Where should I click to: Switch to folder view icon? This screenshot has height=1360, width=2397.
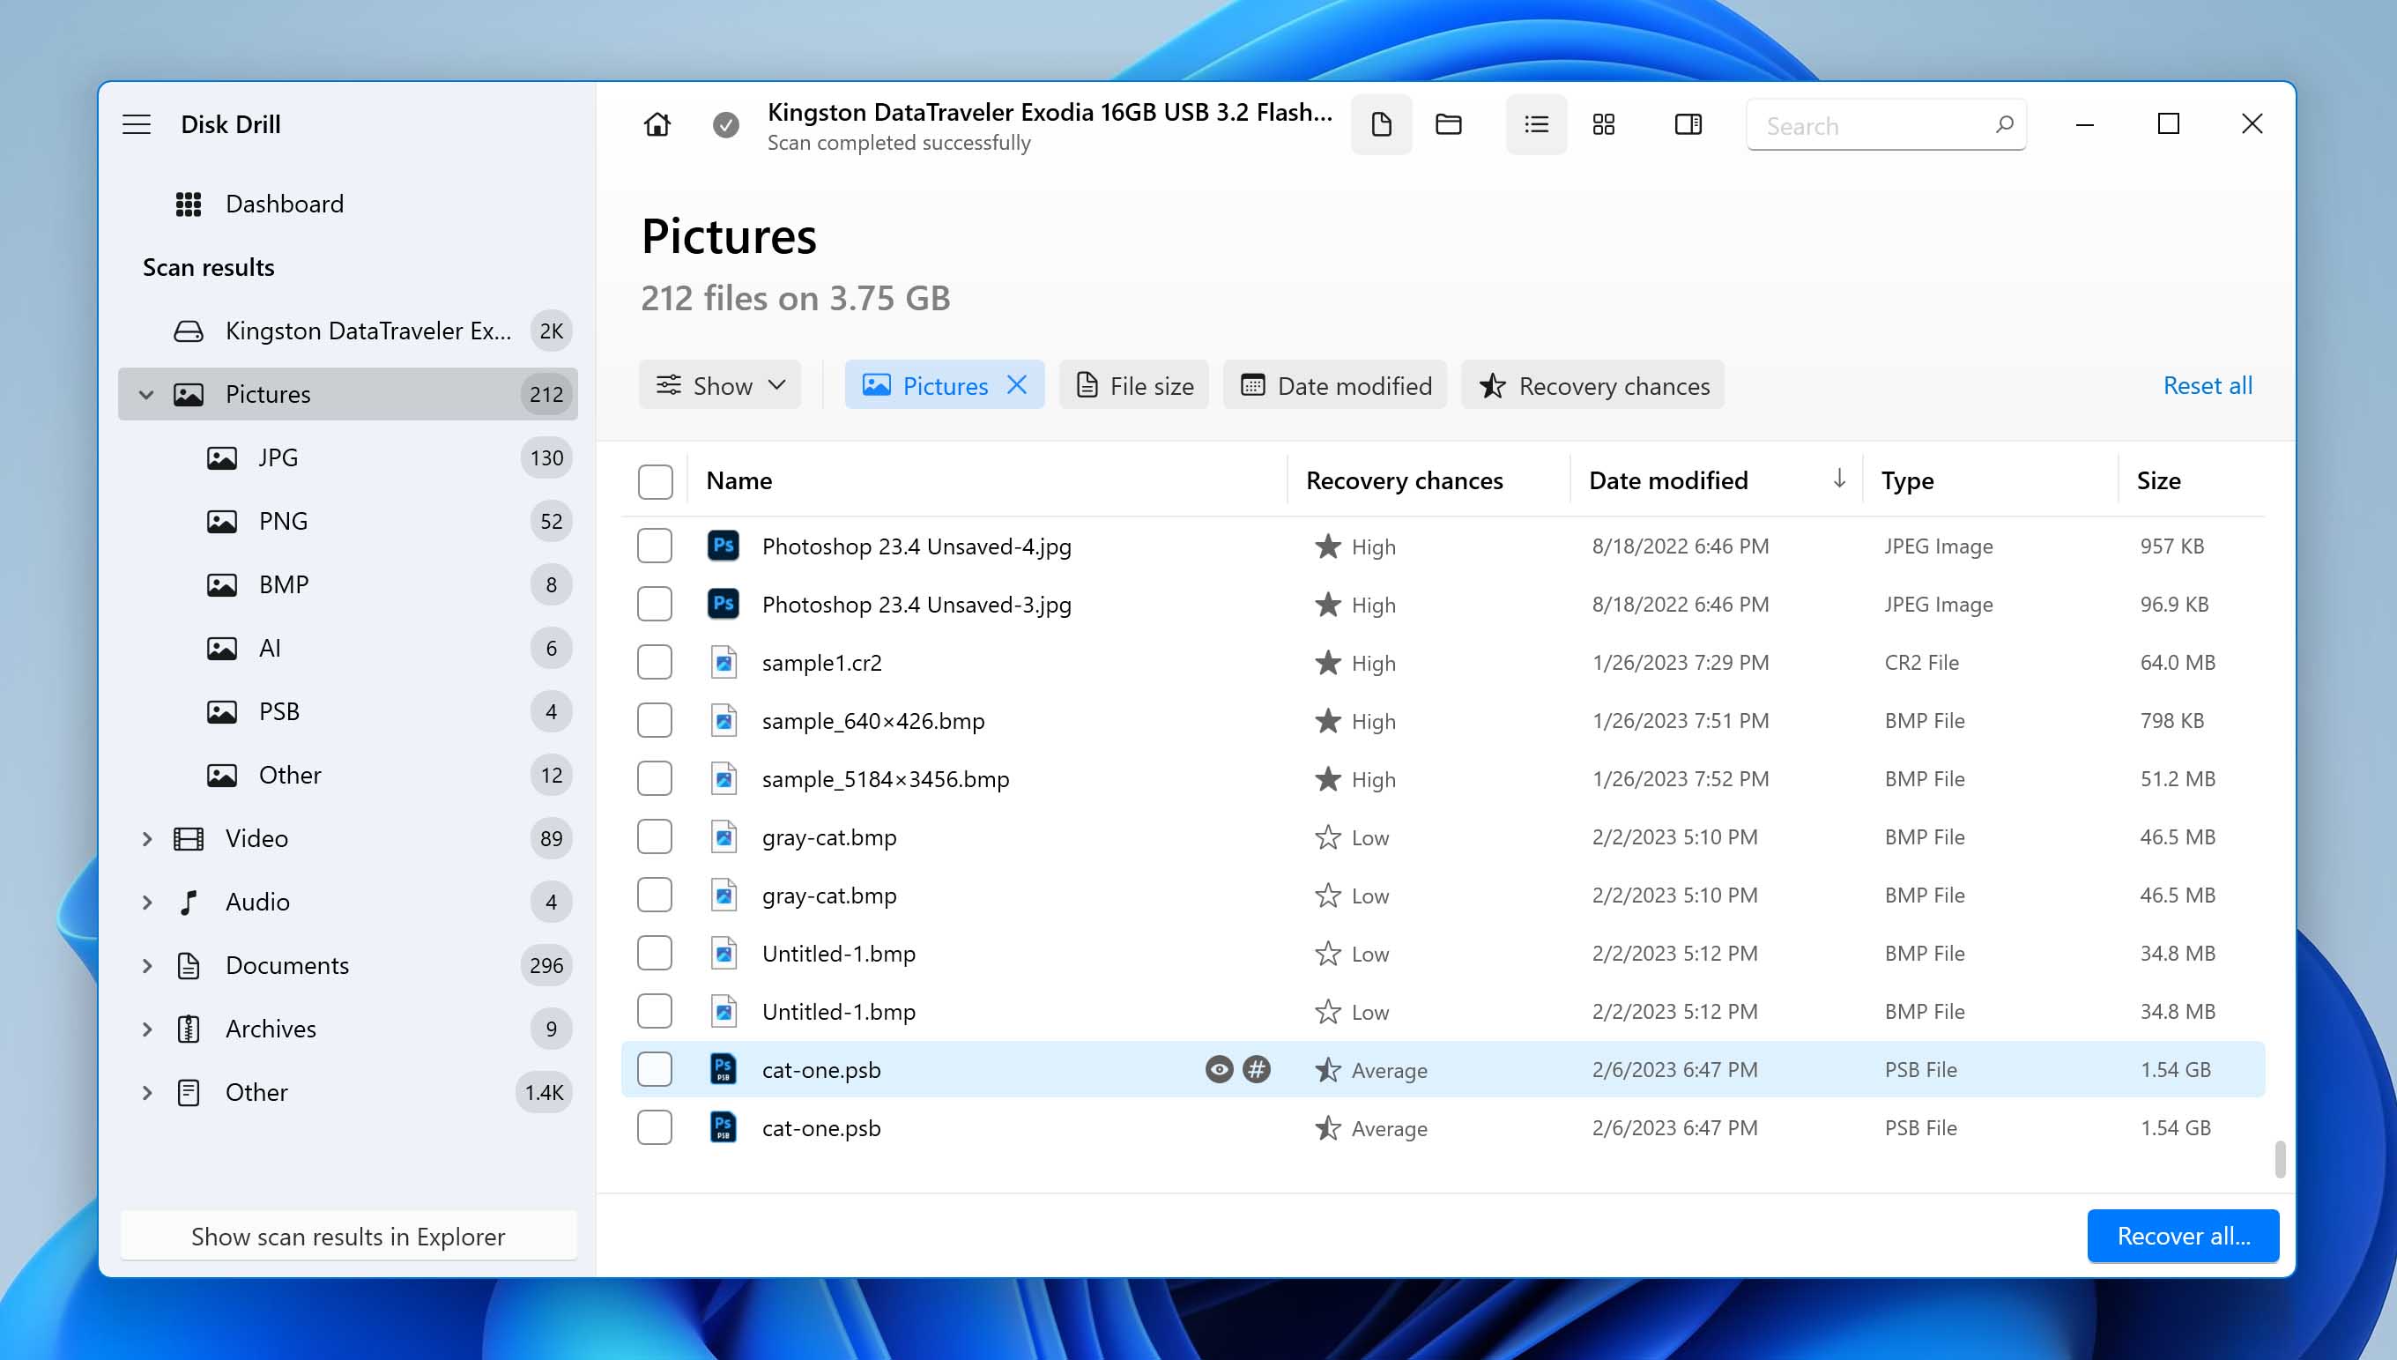click(x=1448, y=124)
